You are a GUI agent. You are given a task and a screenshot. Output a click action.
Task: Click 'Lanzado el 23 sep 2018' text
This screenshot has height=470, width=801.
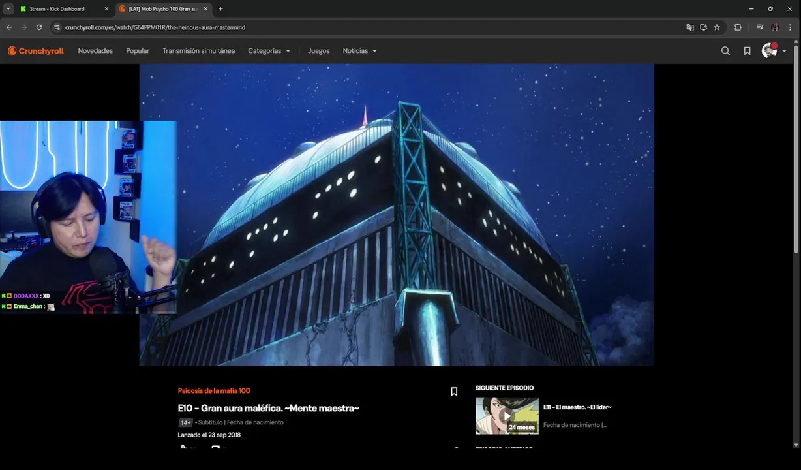tap(209, 435)
